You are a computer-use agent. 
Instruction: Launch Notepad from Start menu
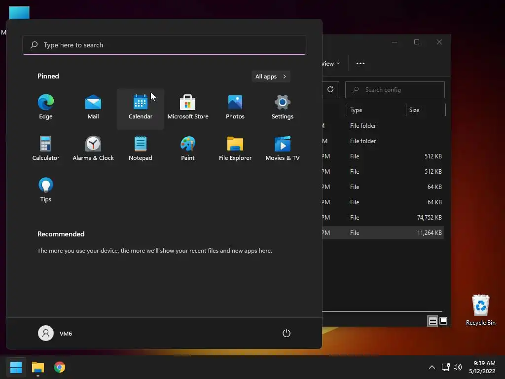click(x=141, y=149)
